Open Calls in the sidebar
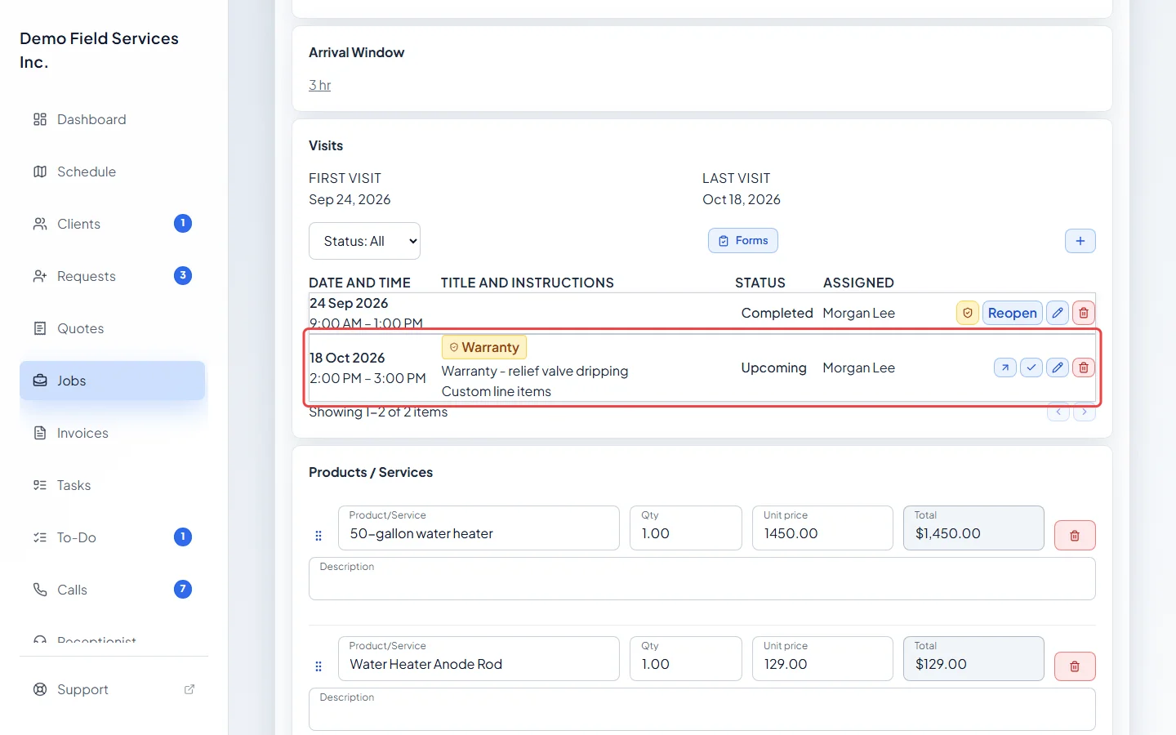The image size is (1176, 735). click(x=113, y=590)
